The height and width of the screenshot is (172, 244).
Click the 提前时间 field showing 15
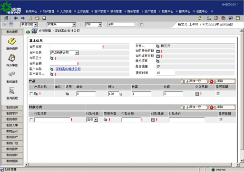point(166,73)
